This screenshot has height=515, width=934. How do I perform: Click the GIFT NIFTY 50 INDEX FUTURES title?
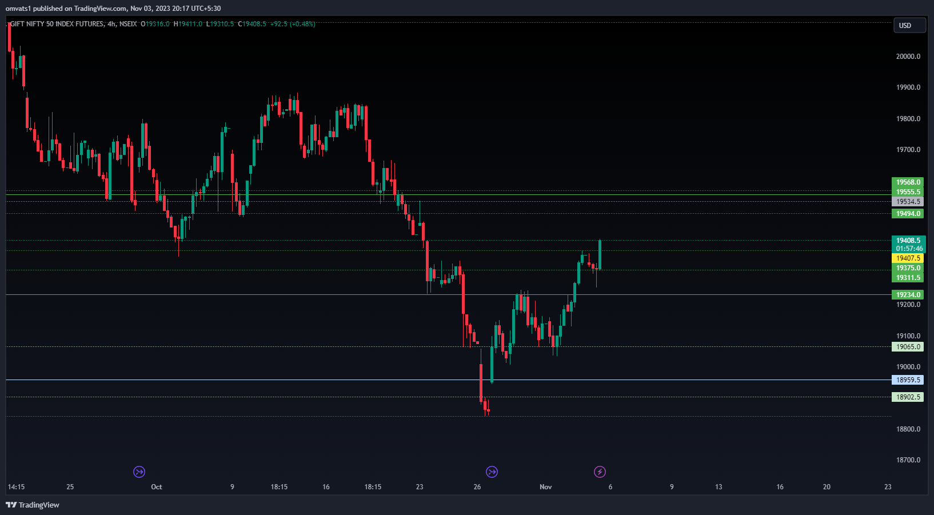[57, 24]
